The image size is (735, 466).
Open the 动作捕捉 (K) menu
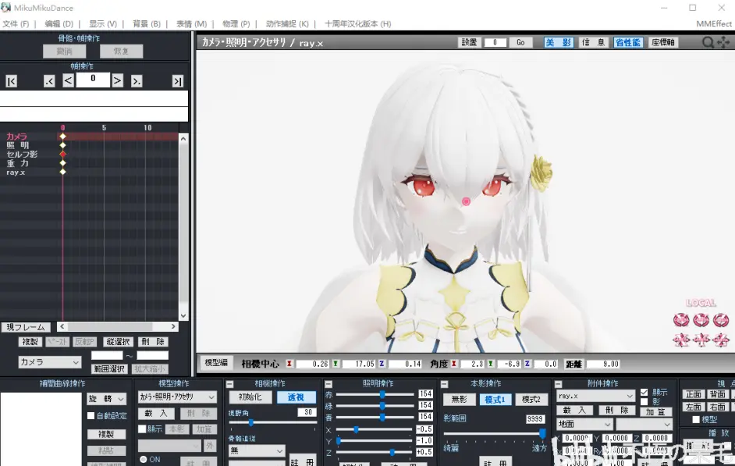tap(287, 23)
